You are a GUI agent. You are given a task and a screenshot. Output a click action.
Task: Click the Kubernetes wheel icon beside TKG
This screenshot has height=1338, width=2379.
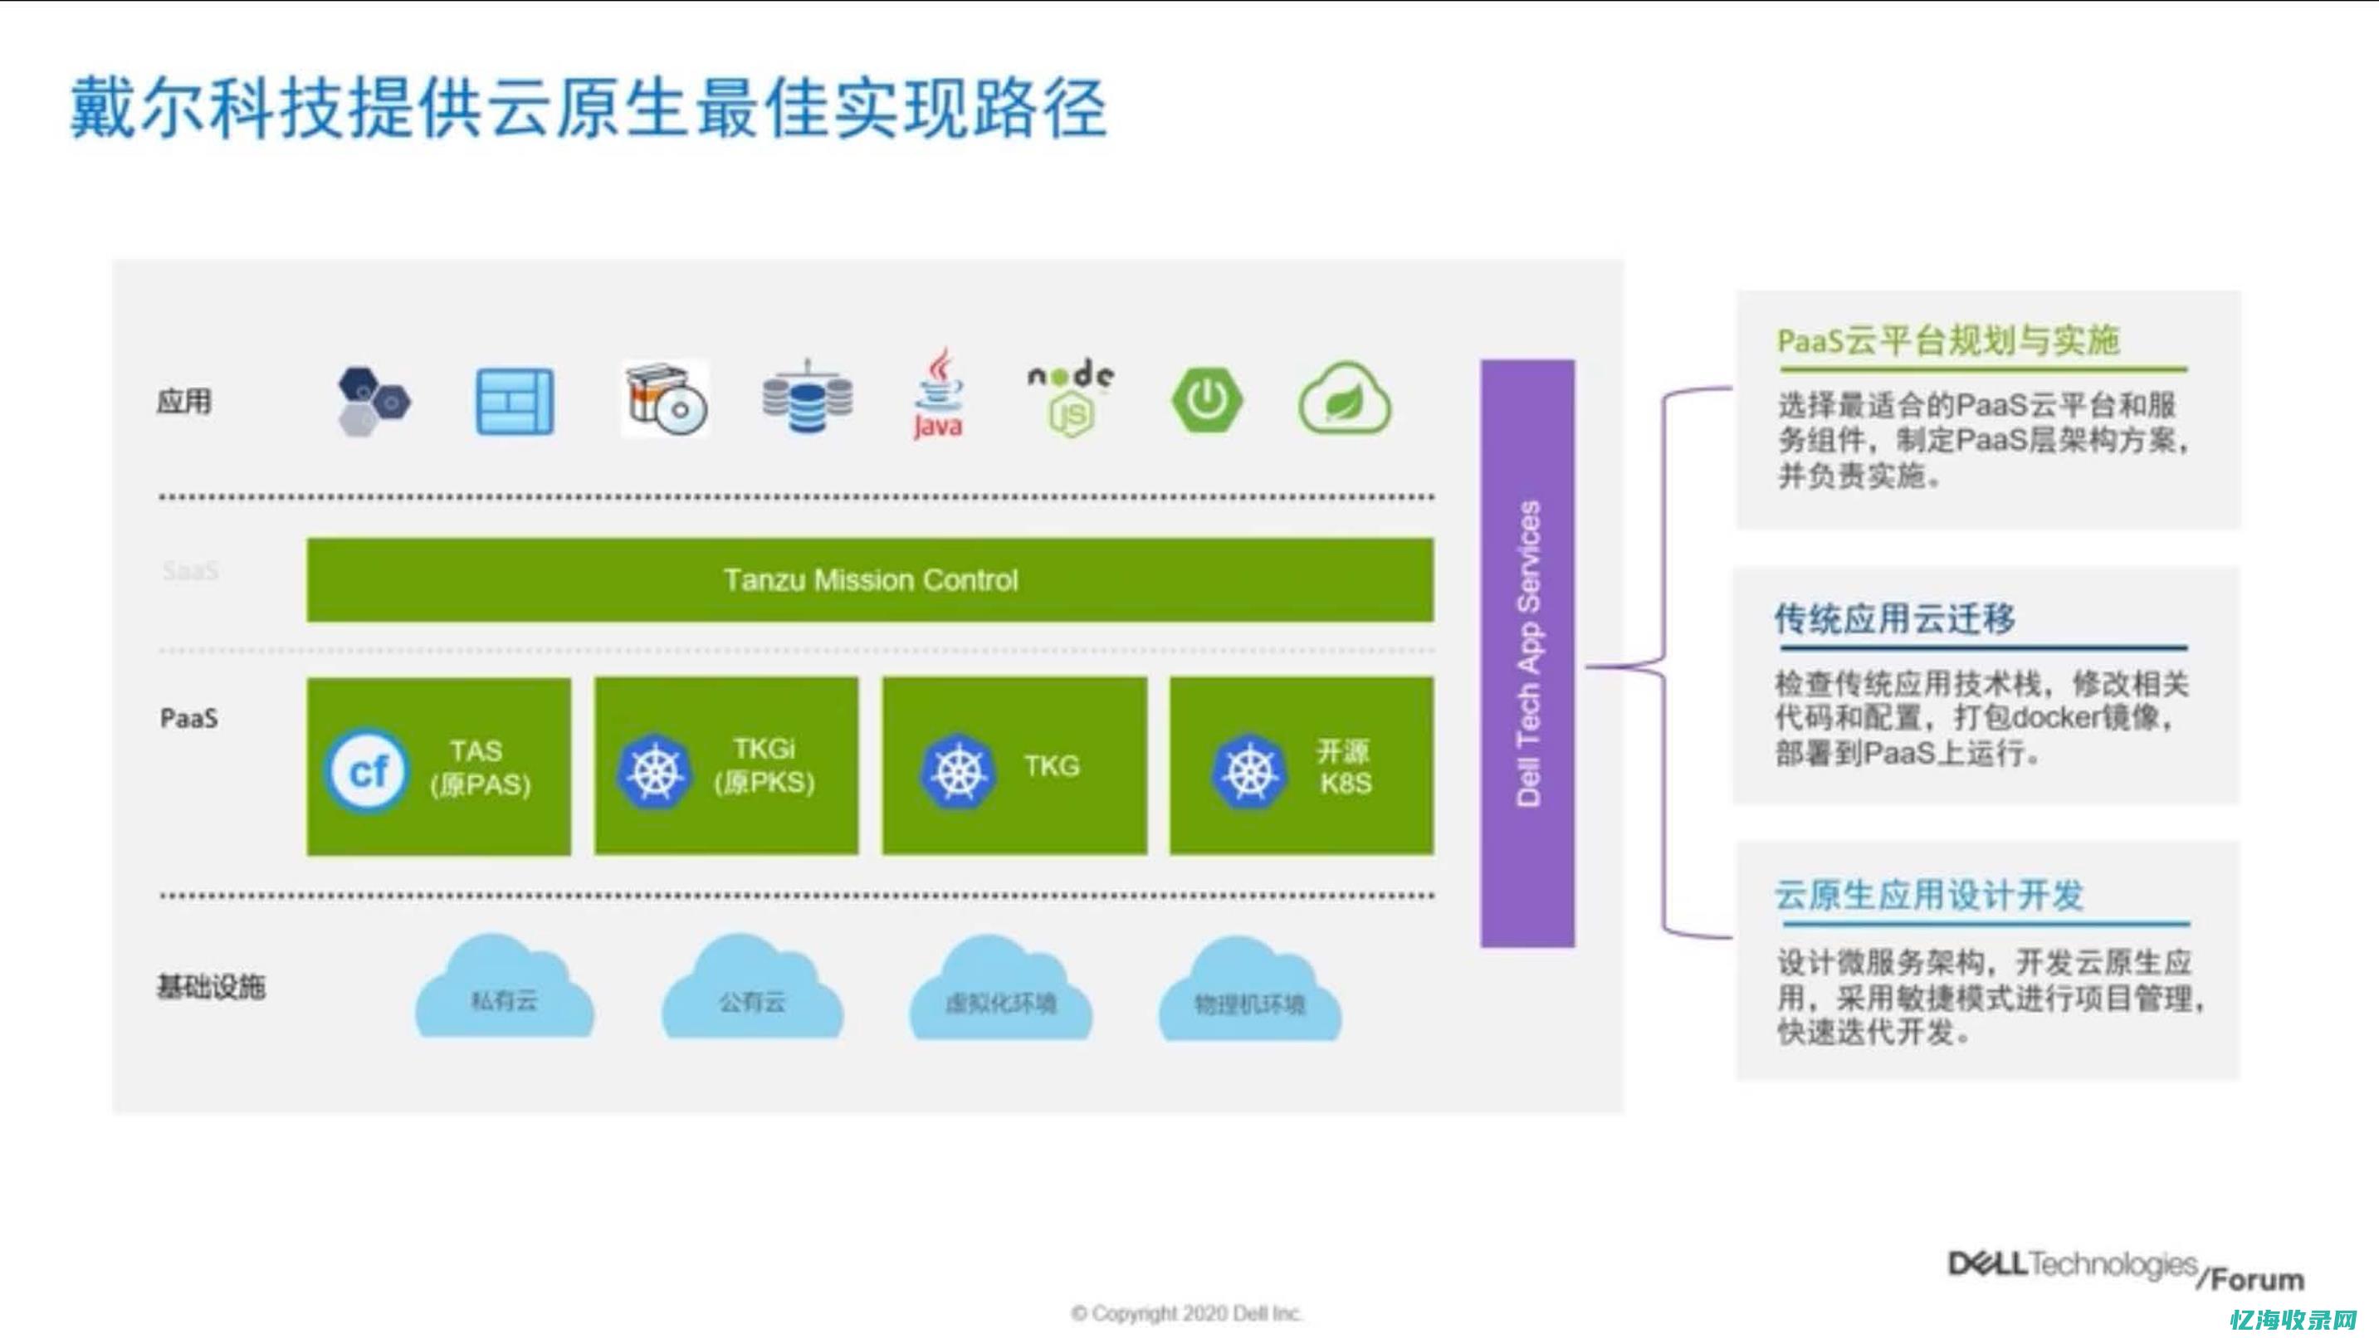pyautogui.click(x=958, y=770)
